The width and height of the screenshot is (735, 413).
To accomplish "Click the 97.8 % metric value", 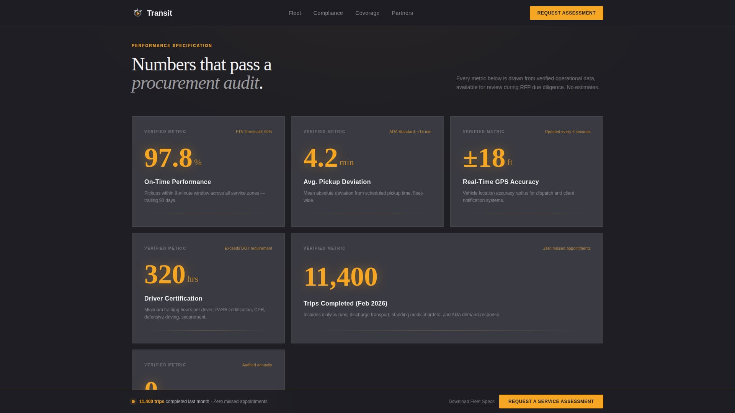I will pos(173,158).
